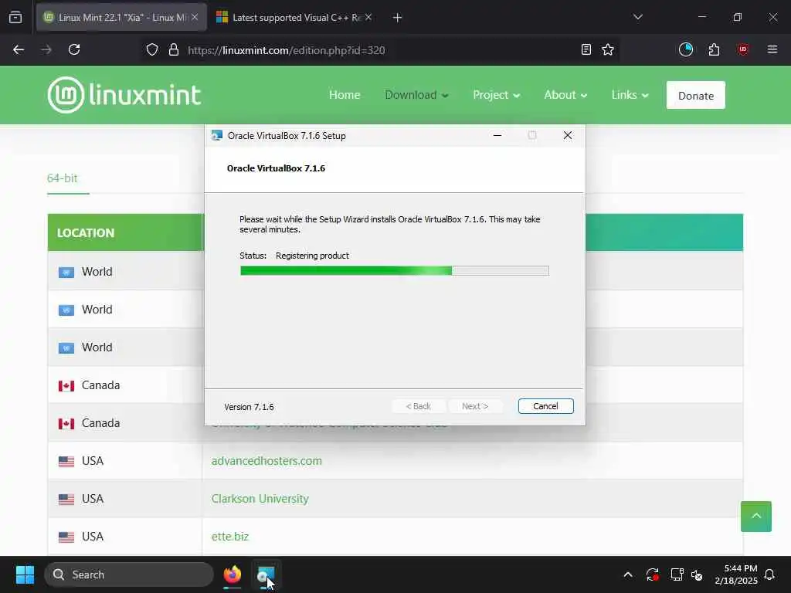791x593 pixels.
Task: Open the Clarkson University mirror link
Action: point(260,498)
